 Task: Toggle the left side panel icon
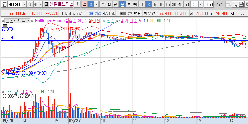(x=5, y=4)
